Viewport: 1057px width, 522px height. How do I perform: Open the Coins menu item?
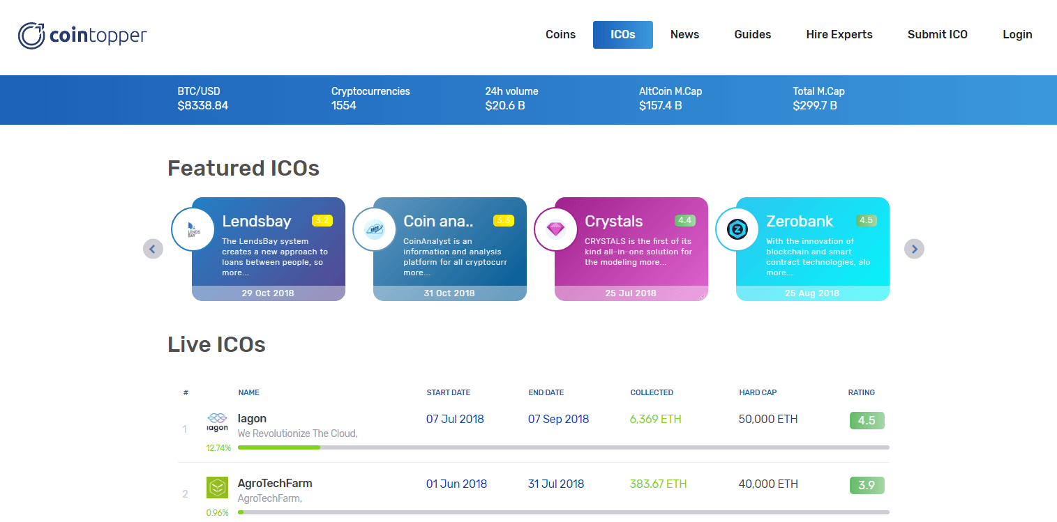click(x=560, y=34)
